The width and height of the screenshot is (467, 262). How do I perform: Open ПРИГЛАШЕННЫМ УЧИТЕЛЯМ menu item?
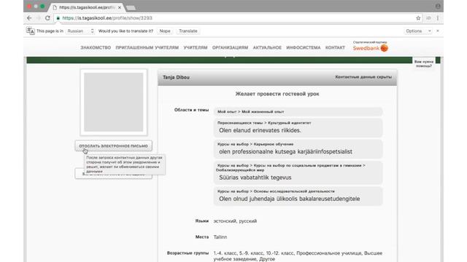[147, 47]
